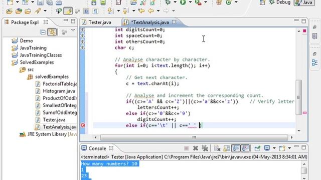Jump to last edit location
This screenshot has width=321, height=180.
(x=141, y=11)
